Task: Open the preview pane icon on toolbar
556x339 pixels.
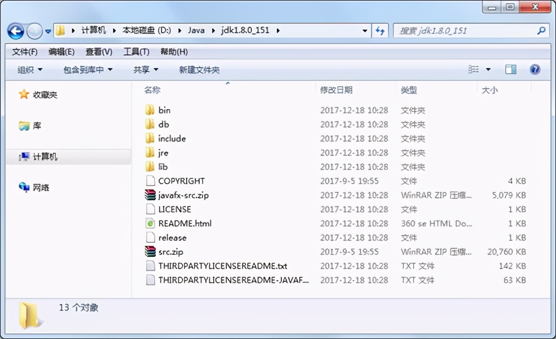Action: tap(511, 69)
